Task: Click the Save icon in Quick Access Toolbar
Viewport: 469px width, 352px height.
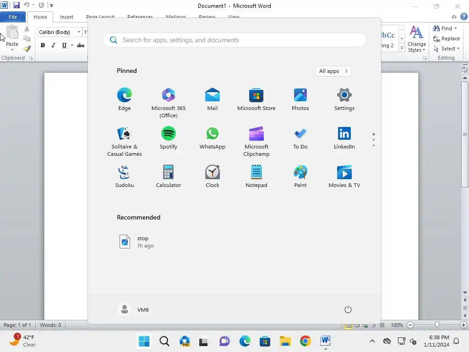Action: 16,5
